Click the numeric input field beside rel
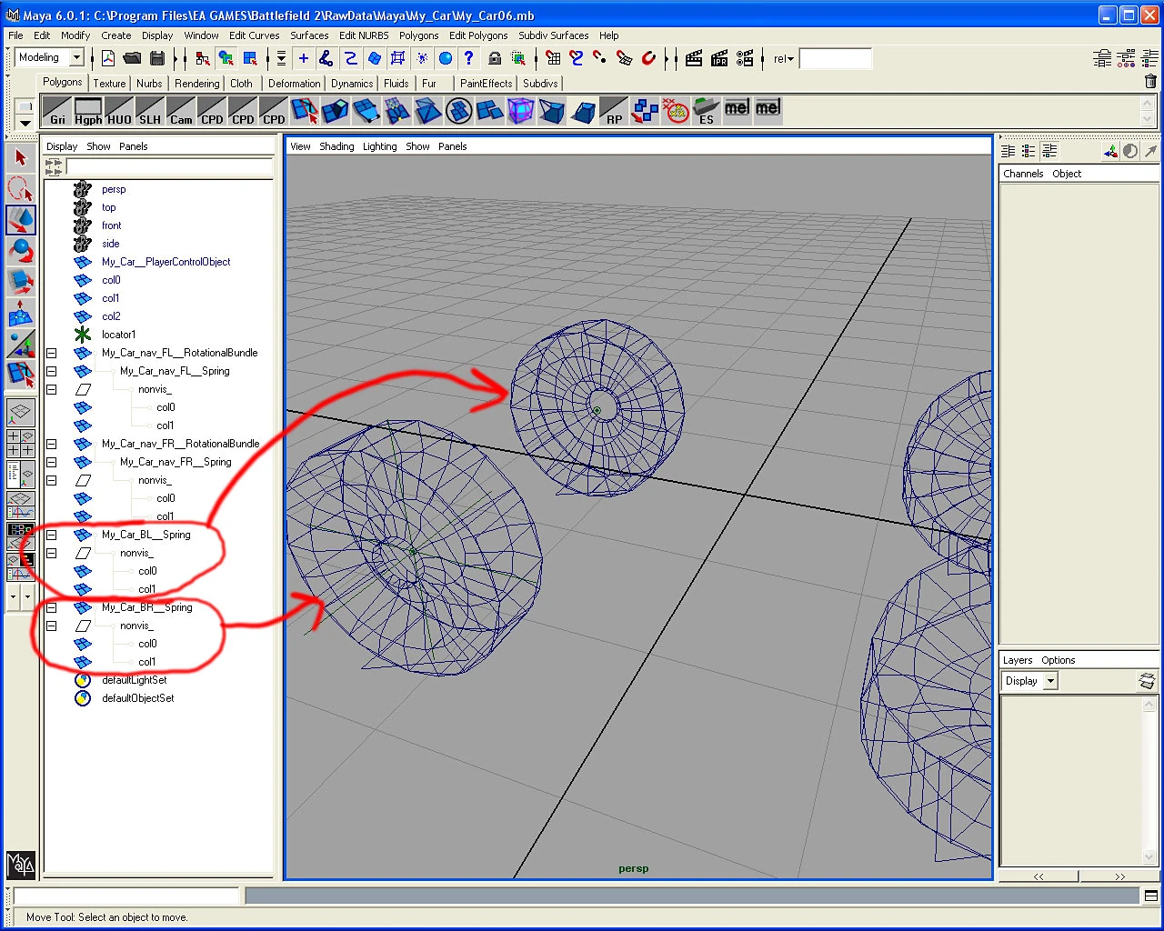Viewport: 1164px width, 931px height. [x=835, y=59]
